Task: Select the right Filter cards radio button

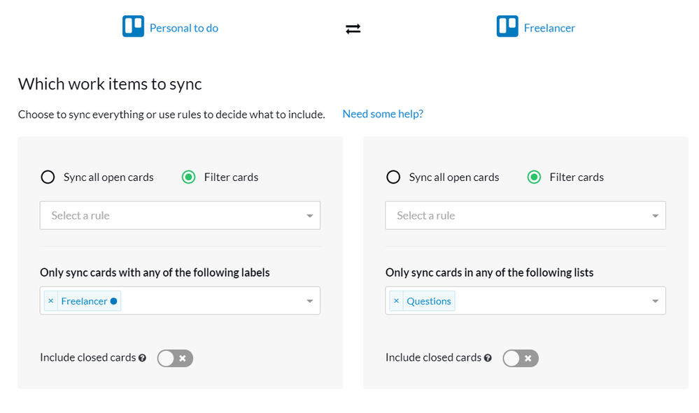Action: coord(534,177)
